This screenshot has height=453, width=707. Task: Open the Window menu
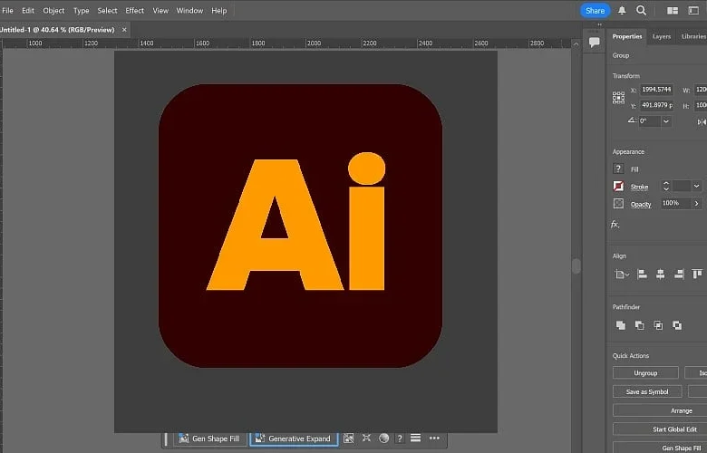[x=189, y=10]
